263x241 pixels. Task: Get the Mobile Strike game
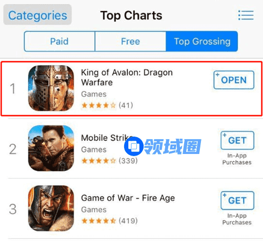point(237,140)
